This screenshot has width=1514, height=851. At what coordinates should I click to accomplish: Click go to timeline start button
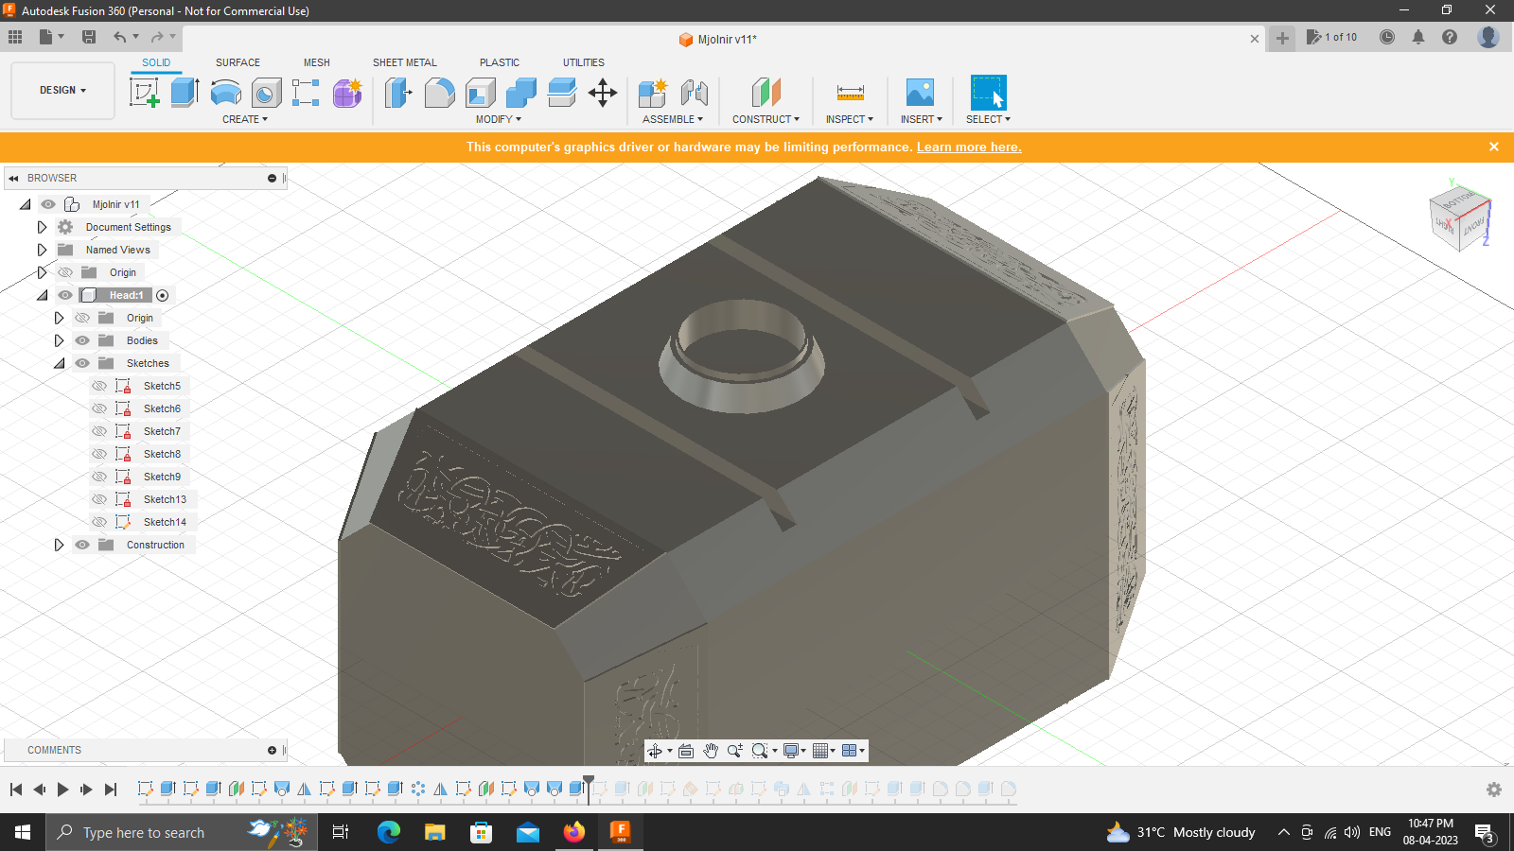(x=16, y=790)
